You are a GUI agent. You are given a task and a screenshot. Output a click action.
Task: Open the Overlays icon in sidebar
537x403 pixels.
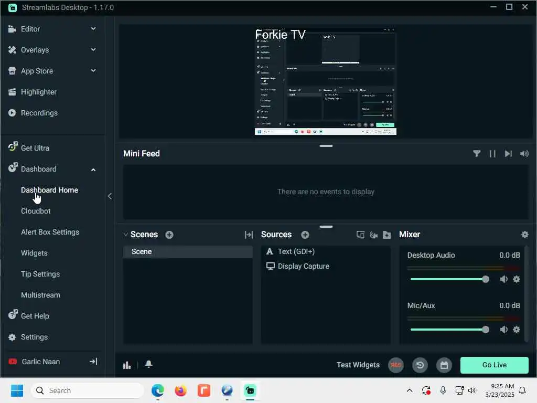click(x=12, y=50)
